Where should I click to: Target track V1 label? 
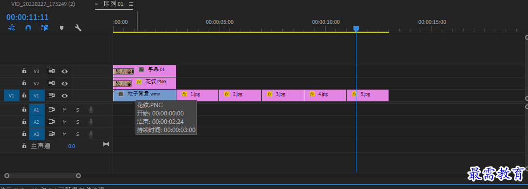coord(37,95)
